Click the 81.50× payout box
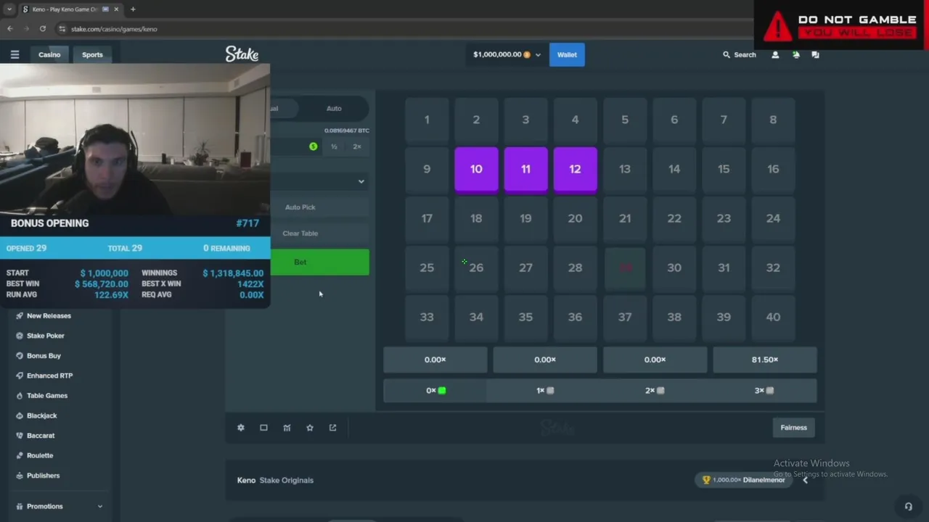The height and width of the screenshot is (522, 929). click(764, 360)
